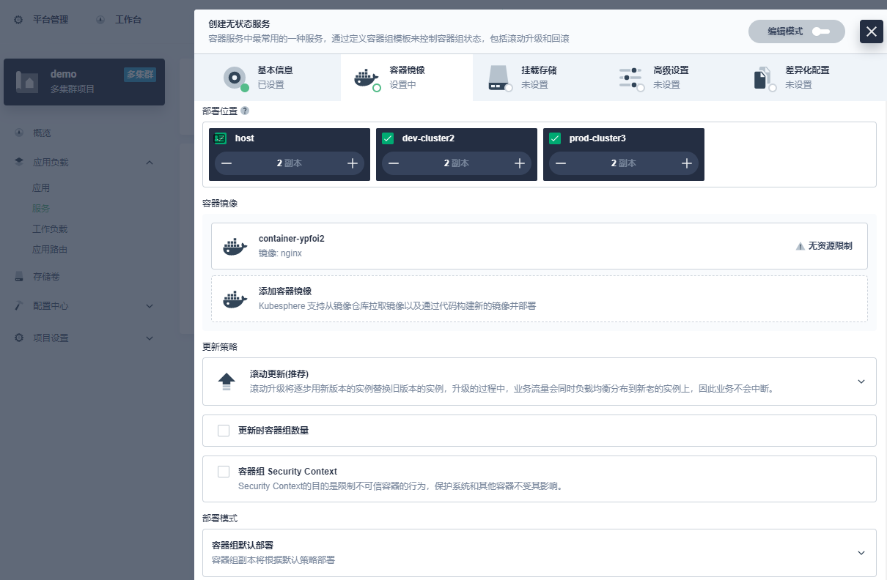Check the 容器组 Security Context option
Viewport: 887px width, 580px height.
[224, 471]
